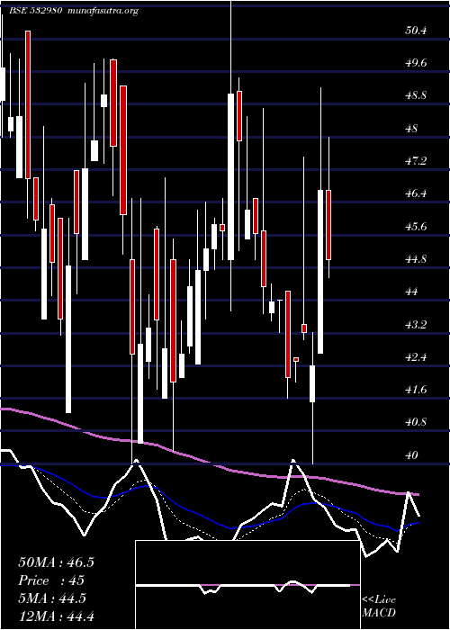The width and height of the screenshot is (450, 630).
Task: Click the Price : 45 readout
Action: 51,580
